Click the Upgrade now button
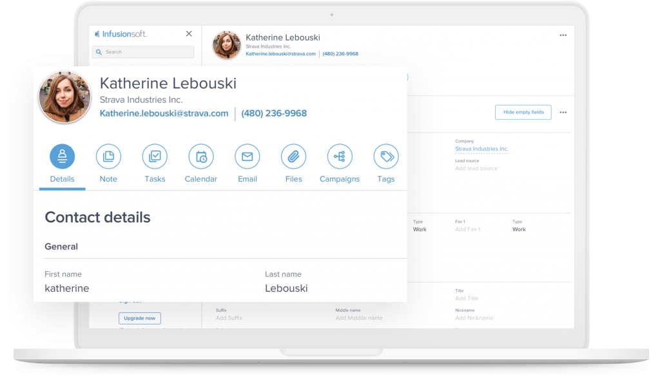Viewport: 660px width, 378px height. pos(140,318)
